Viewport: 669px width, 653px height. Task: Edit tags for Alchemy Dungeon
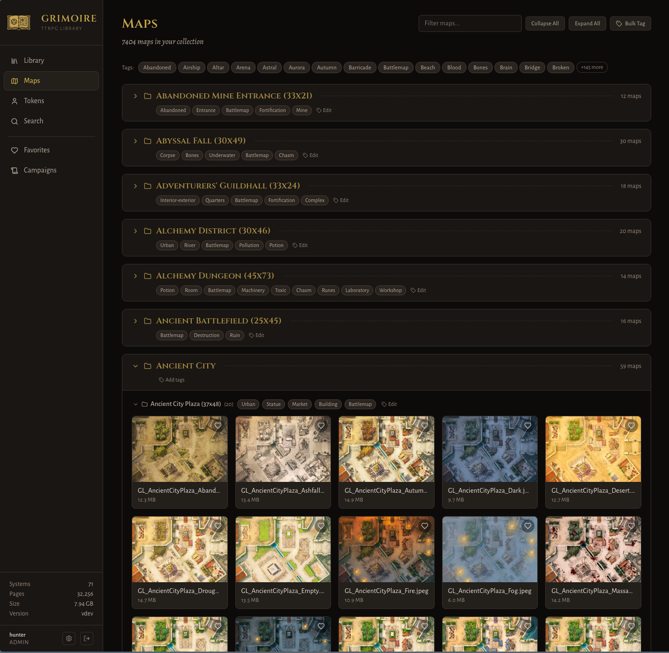[x=418, y=290]
